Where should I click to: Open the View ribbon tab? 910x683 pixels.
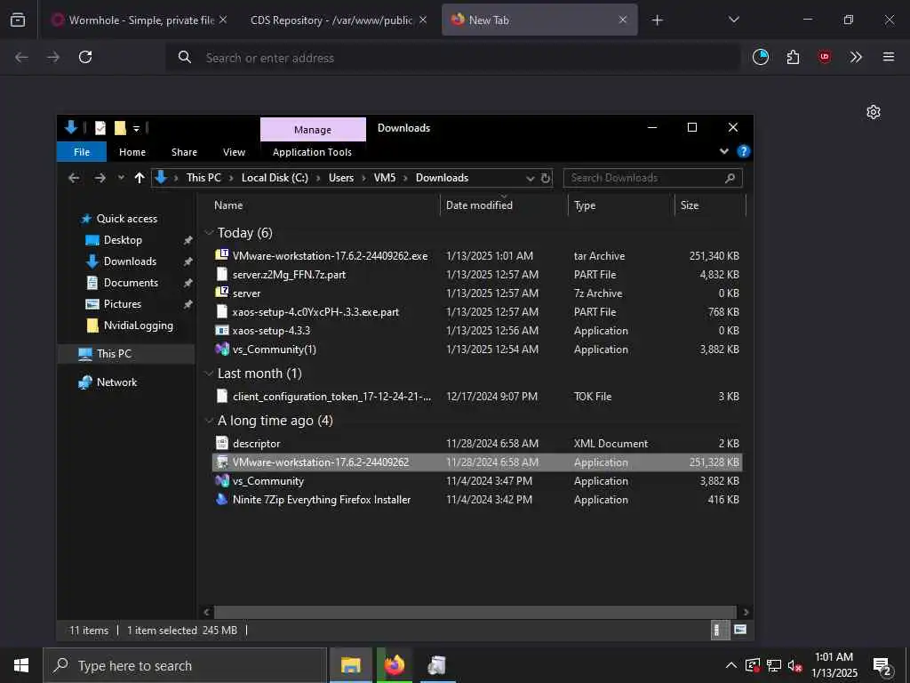tap(234, 152)
